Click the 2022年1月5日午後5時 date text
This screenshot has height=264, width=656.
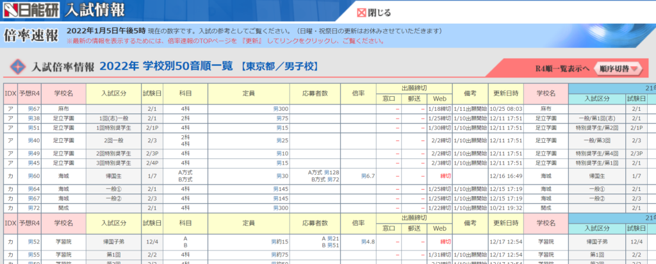pyautogui.click(x=106, y=31)
